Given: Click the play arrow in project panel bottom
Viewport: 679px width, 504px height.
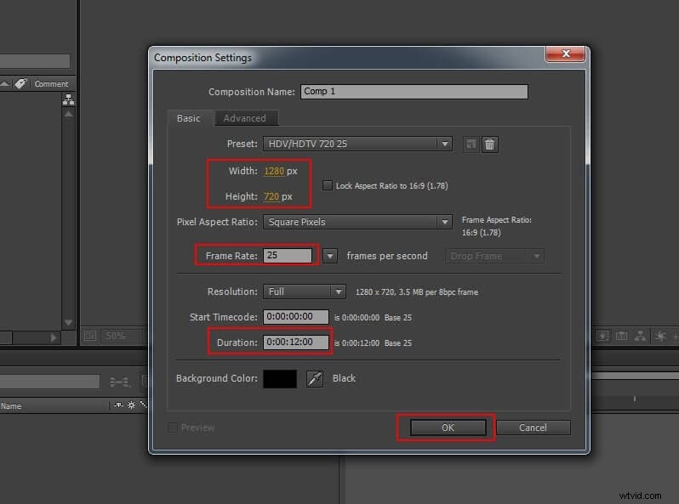Looking at the screenshot, I should point(54,337).
